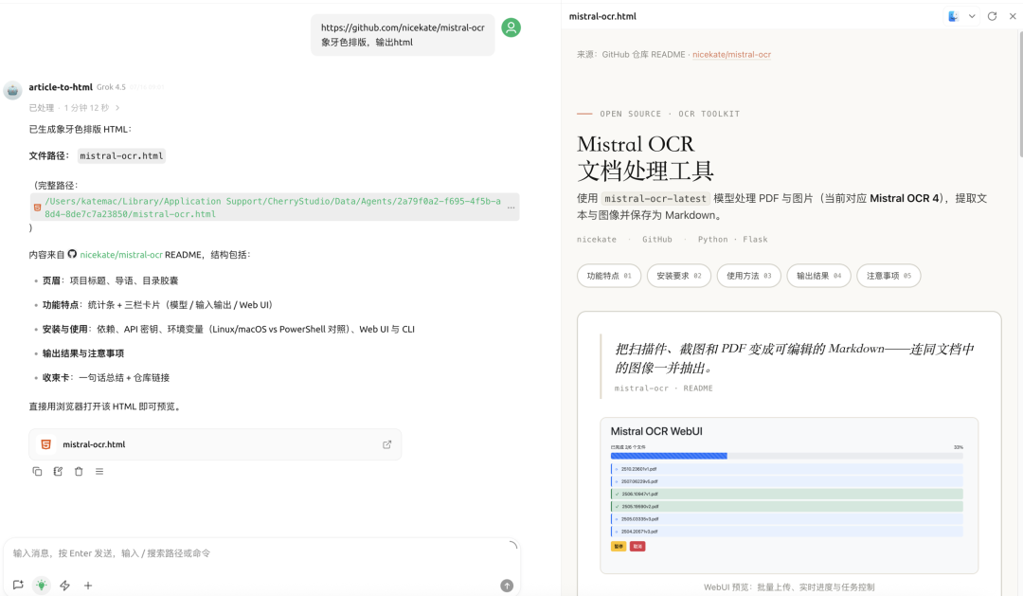
Task: Click the green user avatar
Action: [x=511, y=27]
